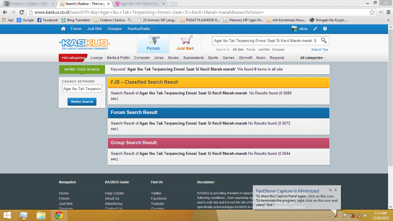Open the Apl apps shortcut

8,20
